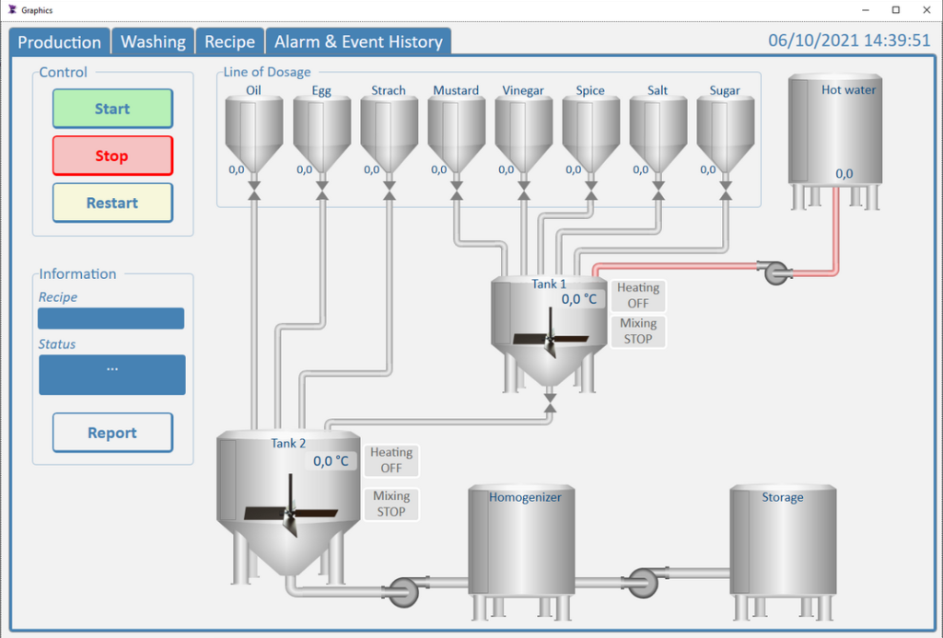
Task: Switch to Alarm & Event History tab
Action: [357, 42]
